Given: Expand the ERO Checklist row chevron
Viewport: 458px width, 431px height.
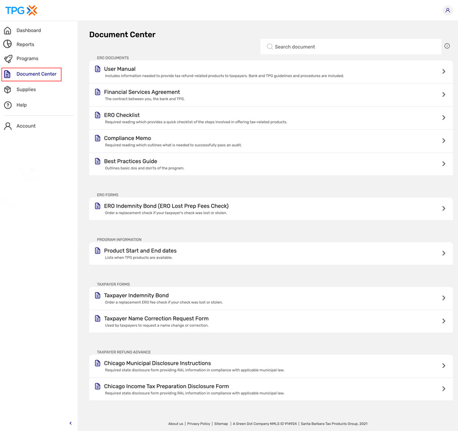Looking at the screenshot, I should click(x=443, y=118).
